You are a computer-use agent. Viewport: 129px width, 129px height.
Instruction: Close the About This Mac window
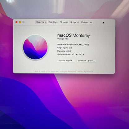coord(16,22)
